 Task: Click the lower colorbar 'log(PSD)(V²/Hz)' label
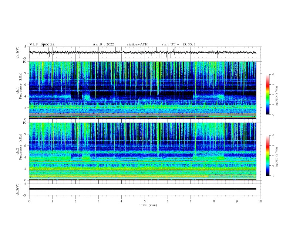click(277, 157)
